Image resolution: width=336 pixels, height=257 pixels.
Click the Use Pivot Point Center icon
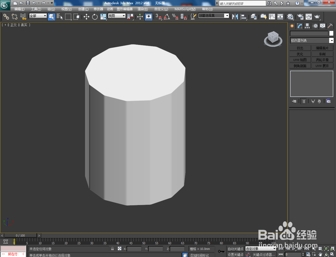(x=130, y=17)
